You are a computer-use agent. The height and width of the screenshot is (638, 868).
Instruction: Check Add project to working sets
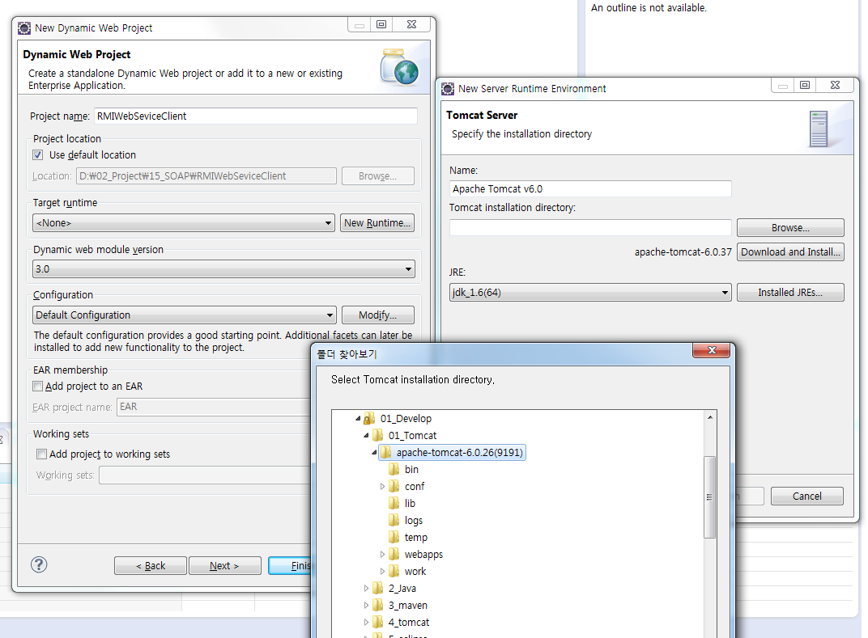pos(42,454)
